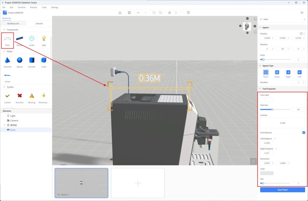Select the Scene_1 thumbnail
308x201 pixels.
81,183
